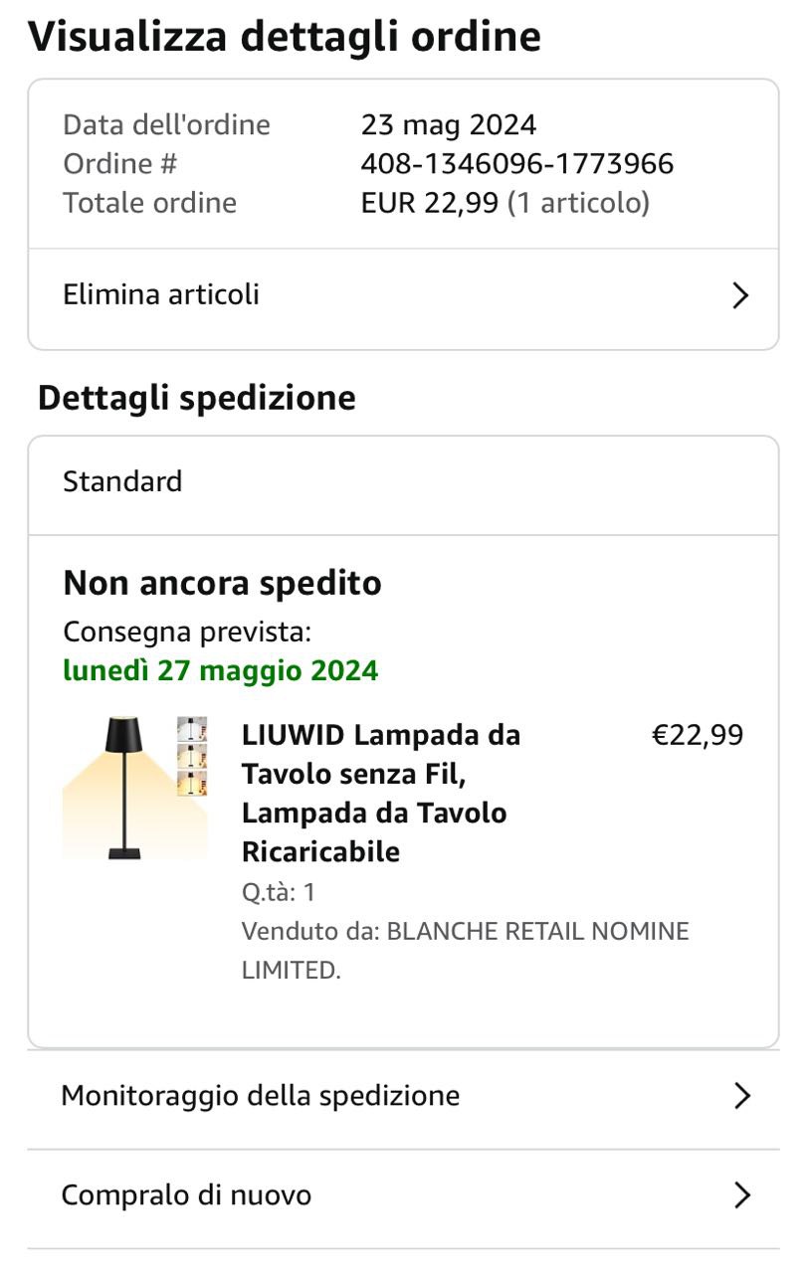Viewport: 807px width, 1273px height.
Task: Open the LIUWID Lampada da Tavolo title link
Action: point(380,793)
